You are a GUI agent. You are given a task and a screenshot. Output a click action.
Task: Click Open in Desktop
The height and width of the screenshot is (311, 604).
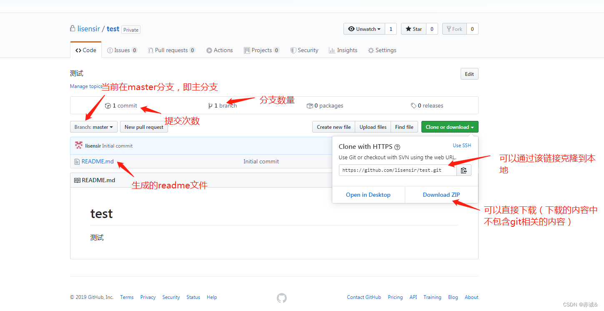pos(368,195)
